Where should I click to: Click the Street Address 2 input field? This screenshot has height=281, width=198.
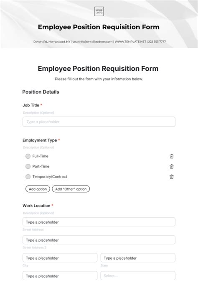[x=99, y=240]
